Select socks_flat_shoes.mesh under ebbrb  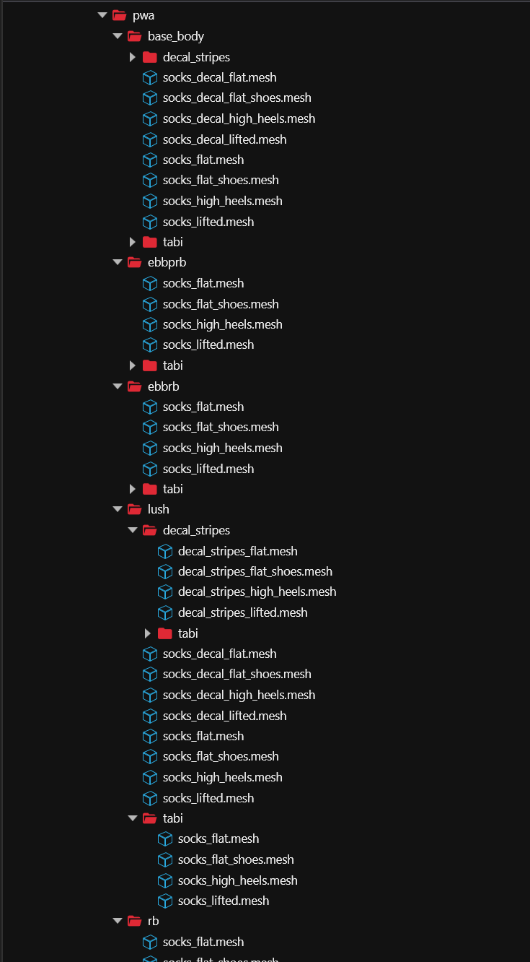[x=221, y=427]
